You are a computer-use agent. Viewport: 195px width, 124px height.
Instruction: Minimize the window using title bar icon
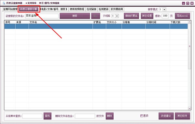click(183, 3)
